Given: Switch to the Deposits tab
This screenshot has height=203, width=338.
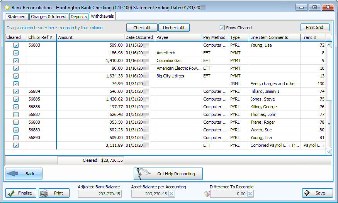Looking at the screenshot, I should [79, 17].
